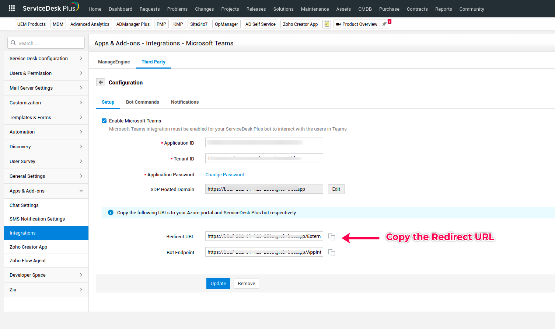
Task: Collapse the Apps & Add-ons section
Action: pyautogui.click(x=46, y=191)
